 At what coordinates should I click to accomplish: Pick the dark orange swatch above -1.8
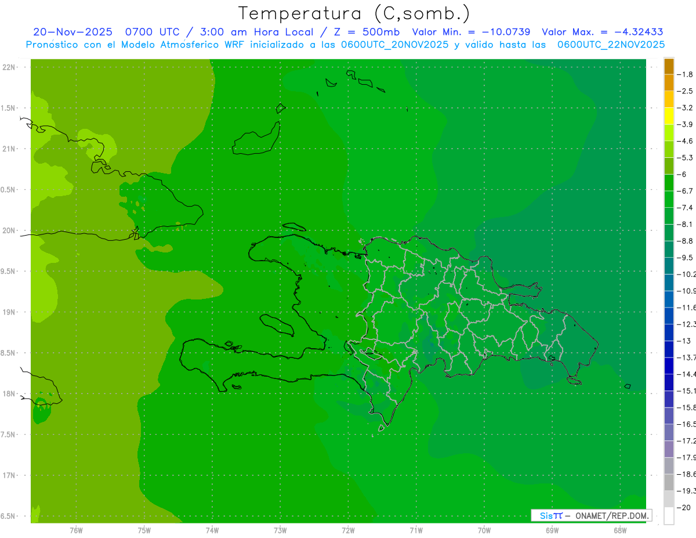[x=669, y=66]
